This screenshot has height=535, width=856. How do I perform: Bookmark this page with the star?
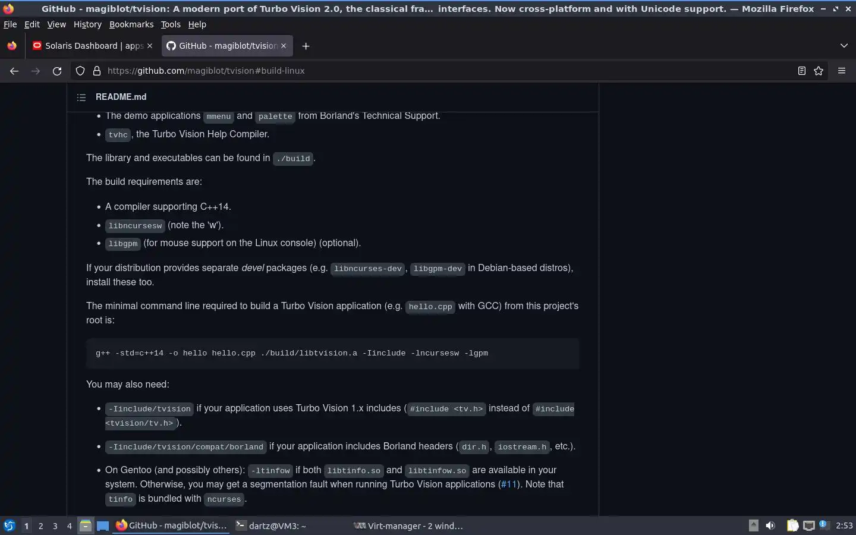[819, 71]
